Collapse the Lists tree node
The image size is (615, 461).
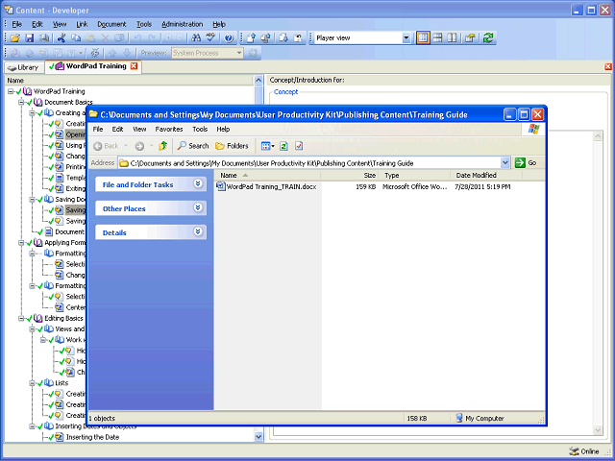coord(32,383)
